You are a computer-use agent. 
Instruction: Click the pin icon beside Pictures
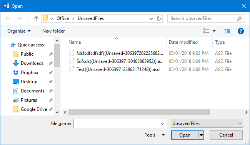click(50, 101)
